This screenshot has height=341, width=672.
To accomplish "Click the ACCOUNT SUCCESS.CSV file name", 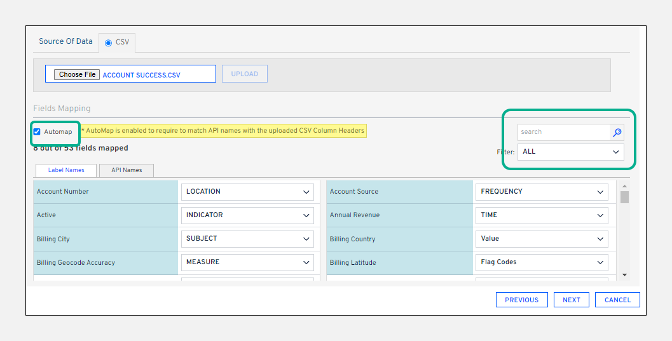I will [141, 76].
